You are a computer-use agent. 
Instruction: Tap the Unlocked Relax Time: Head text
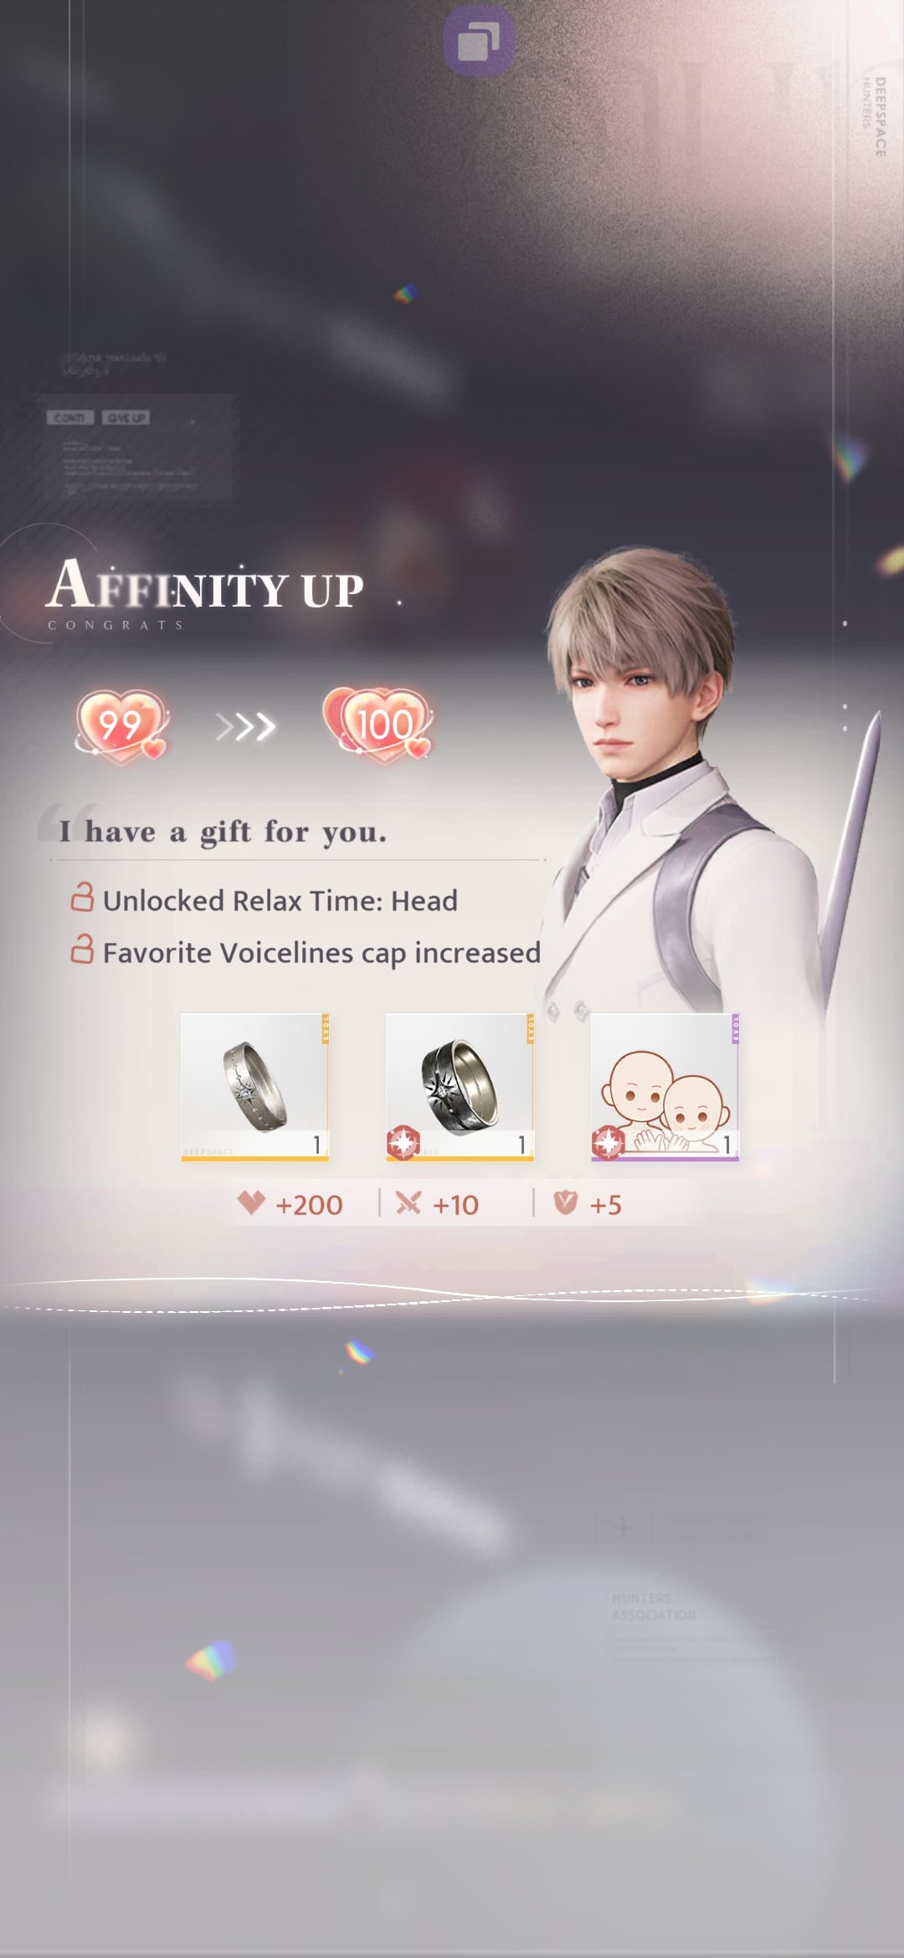point(280,900)
